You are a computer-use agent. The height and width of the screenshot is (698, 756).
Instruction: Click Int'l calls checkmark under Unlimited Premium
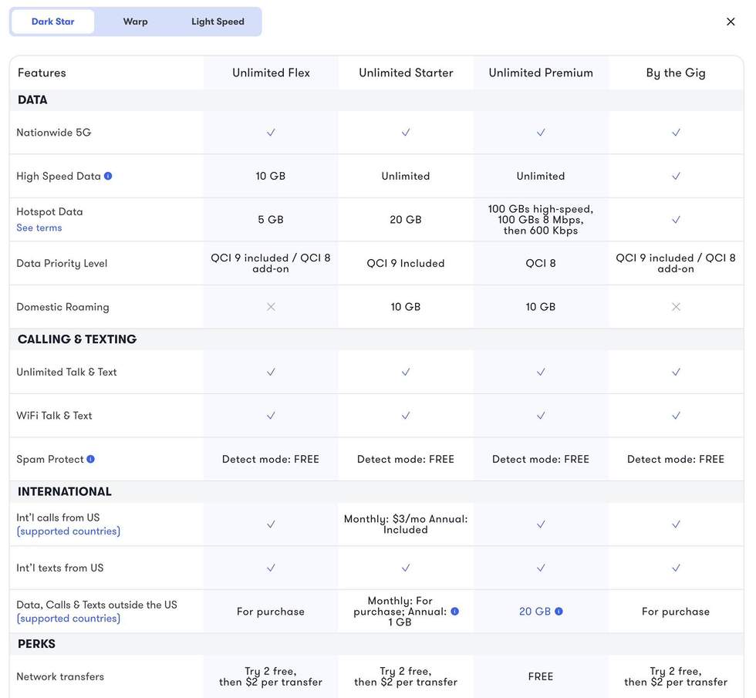click(541, 524)
